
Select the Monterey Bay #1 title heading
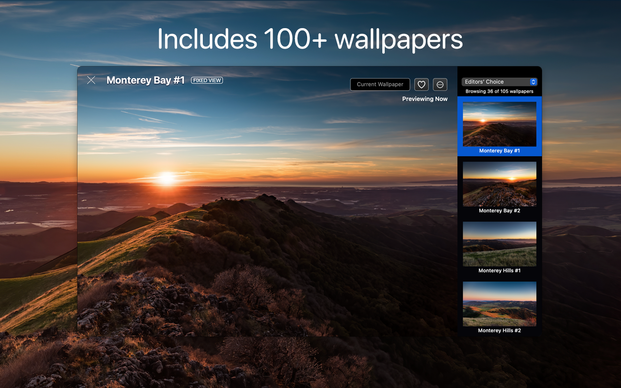(145, 80)
